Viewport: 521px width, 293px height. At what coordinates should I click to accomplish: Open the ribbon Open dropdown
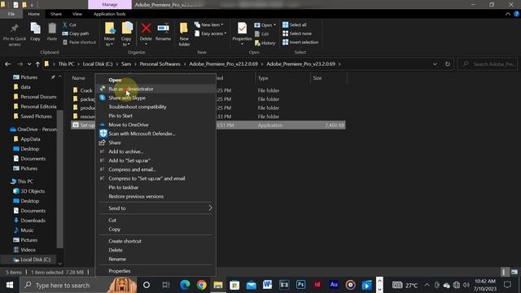click(265, 25)
